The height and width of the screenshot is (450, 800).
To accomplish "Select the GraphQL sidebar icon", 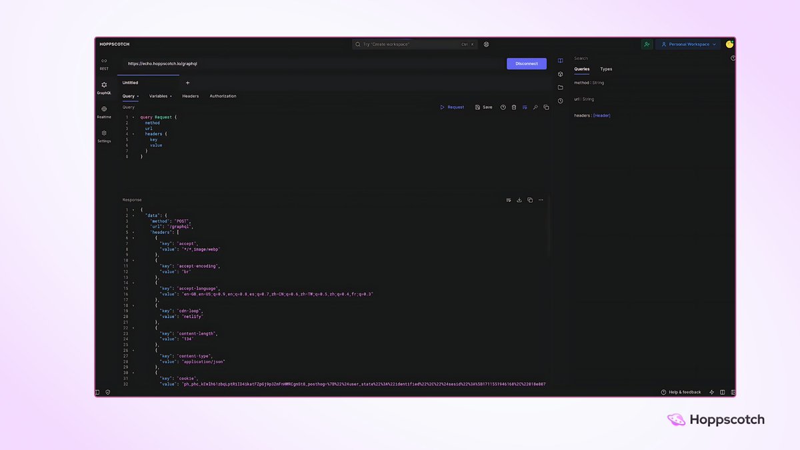I will tap(104, 88).
